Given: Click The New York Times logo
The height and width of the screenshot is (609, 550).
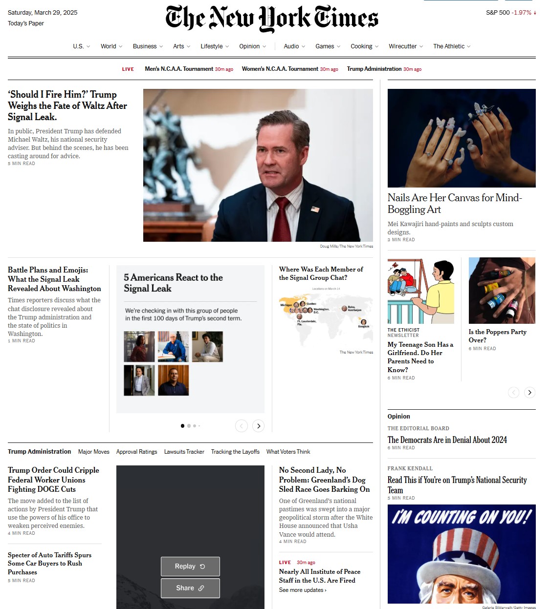Looking at the screenshot, I should (272, 19).
